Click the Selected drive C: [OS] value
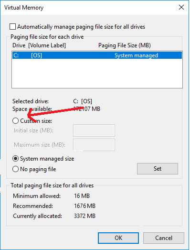This screenshot has height=250, width=190. pos(83,101)
